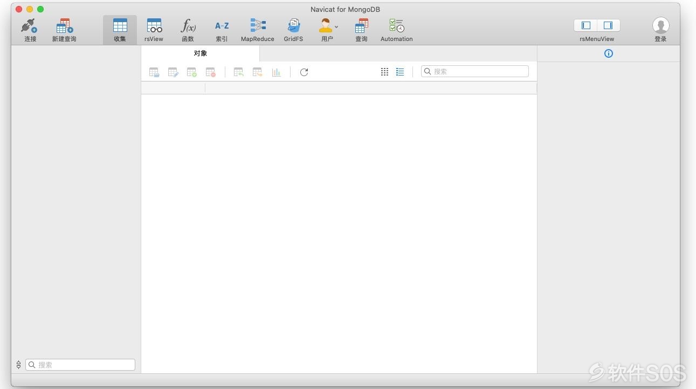Click the open collection icon

coord(154,72)
